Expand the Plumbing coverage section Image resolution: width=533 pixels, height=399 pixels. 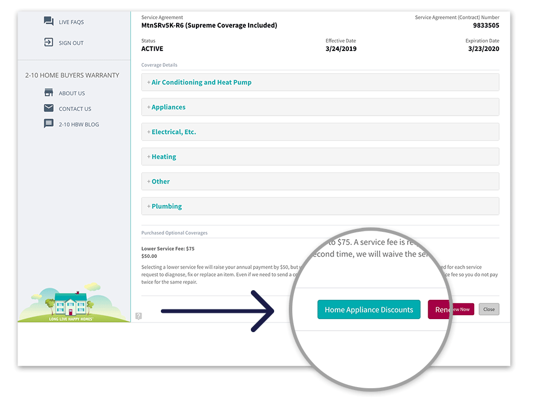click(320, 206)
